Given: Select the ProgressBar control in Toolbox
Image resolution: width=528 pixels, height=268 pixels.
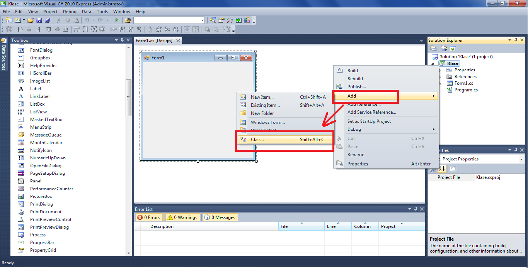Looking at the screenshot, I should pyautogui.click(x=42, y=243).
